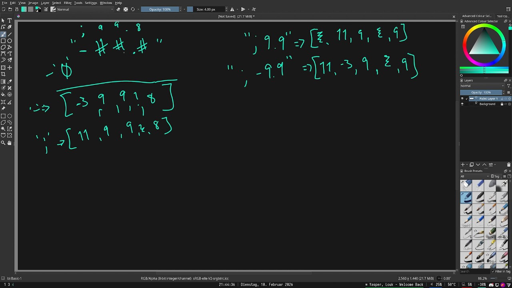This screenshot has height=288, width=512.
Task: Select the Fill bucket tool
Action: (x=3, y=95)
